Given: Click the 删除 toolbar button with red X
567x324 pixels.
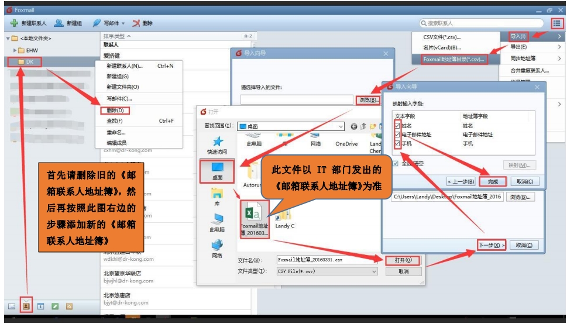Looking at the screenshot, I should tap(142, 23).
